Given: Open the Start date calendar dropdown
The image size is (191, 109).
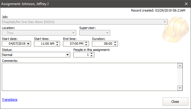Looking at the screenshot, I should coord(28,44).
